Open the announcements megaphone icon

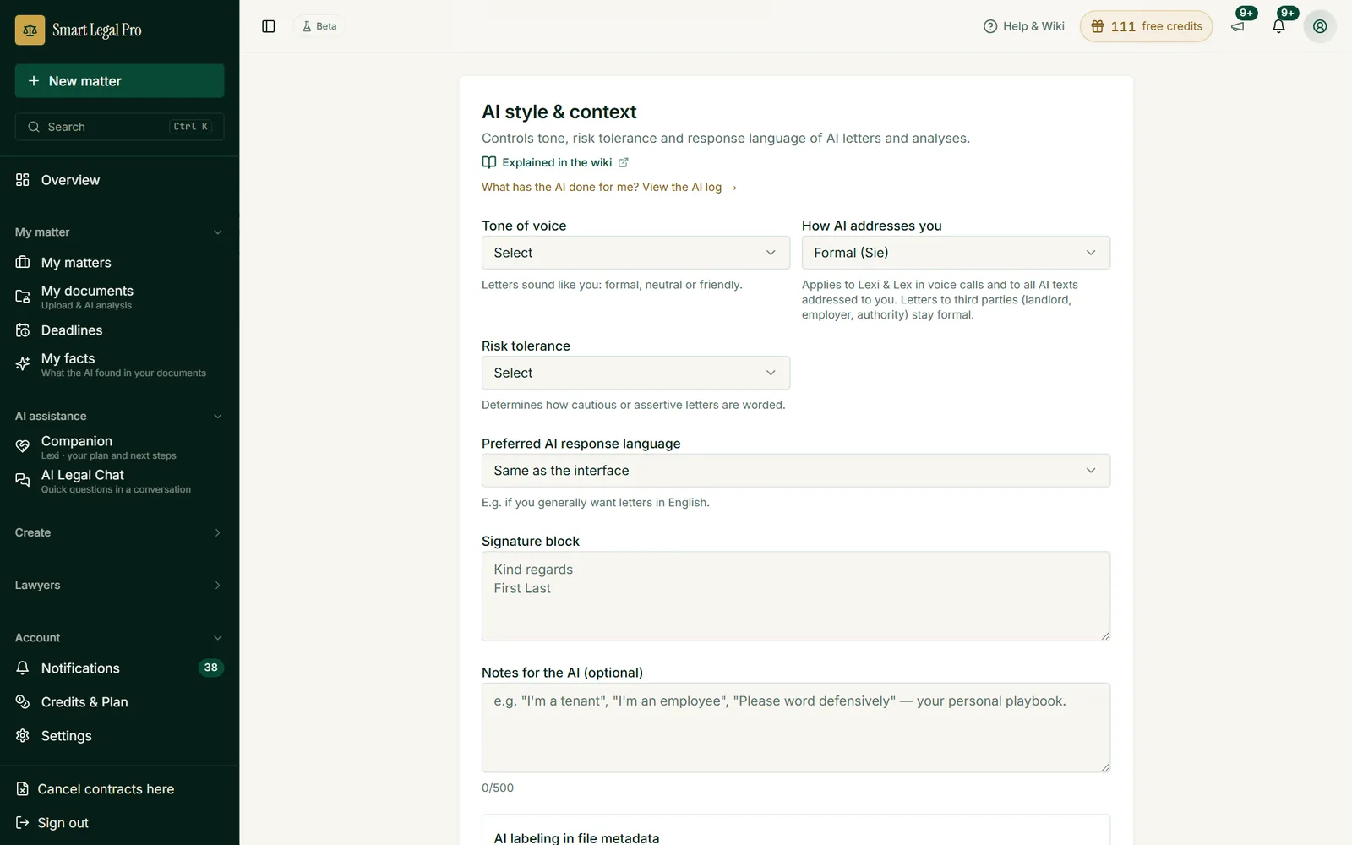pyautogui.click(x=1238, y=26)
